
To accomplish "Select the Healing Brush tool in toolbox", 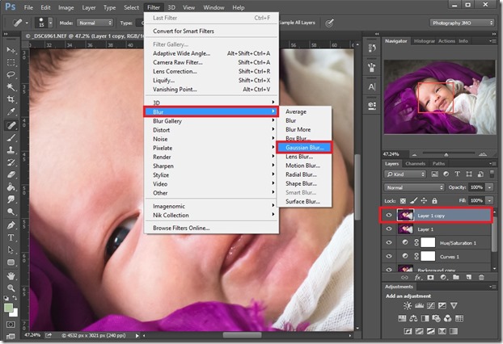I will tap(11, 125).
